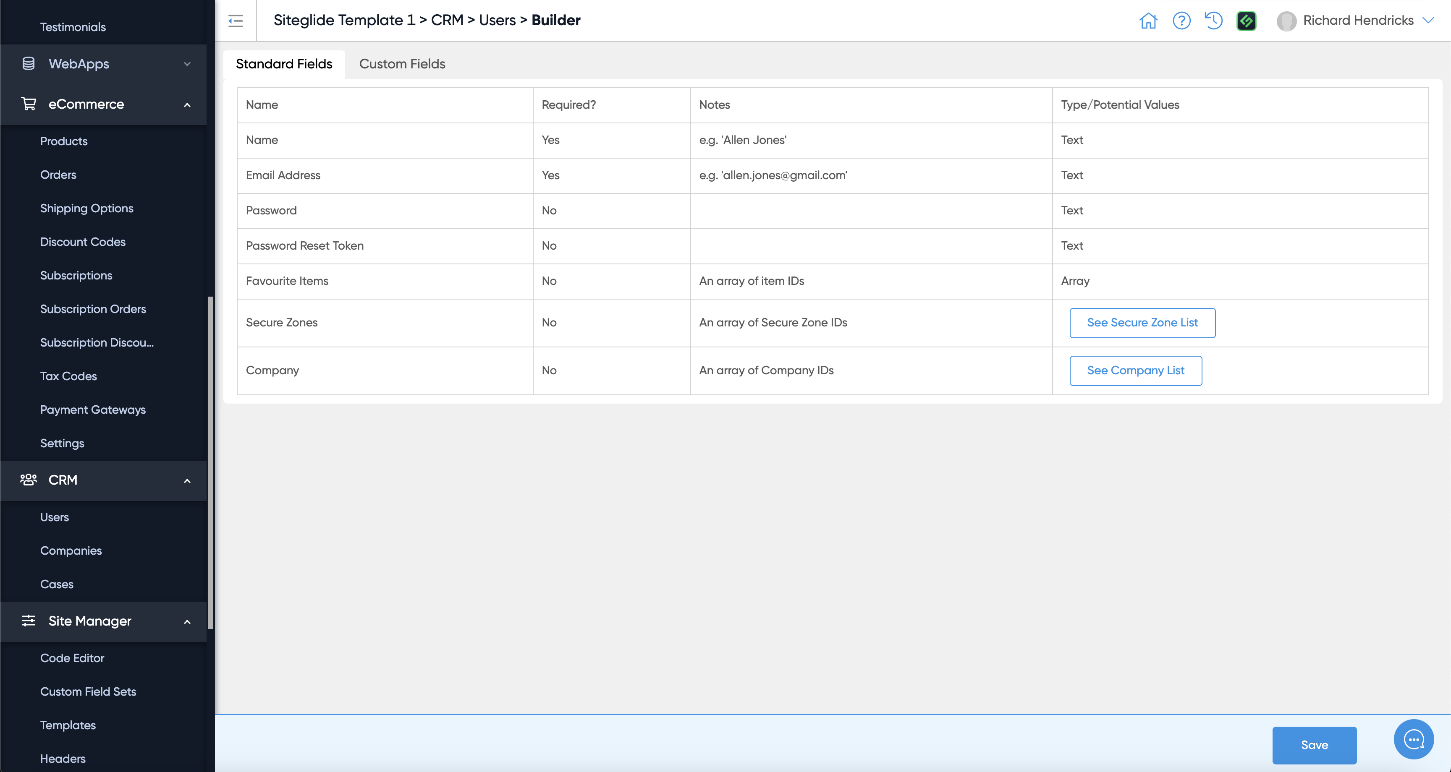The width and height of the screenshot is (1451, 772).
Task: Click the home icon in header
Action: 1148,21
